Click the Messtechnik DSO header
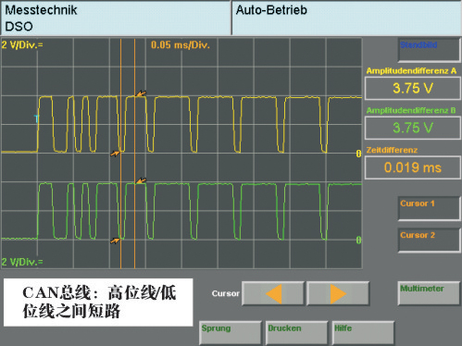The image size is (462, 346). (116, 18)
